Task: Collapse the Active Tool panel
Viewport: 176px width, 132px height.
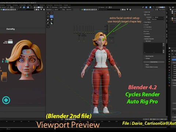Action: (x=147, y=12)
